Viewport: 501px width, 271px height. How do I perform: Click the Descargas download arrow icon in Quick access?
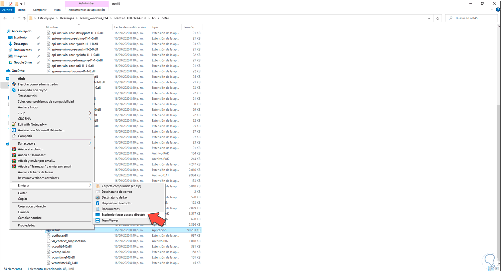[x=10, y=44]
